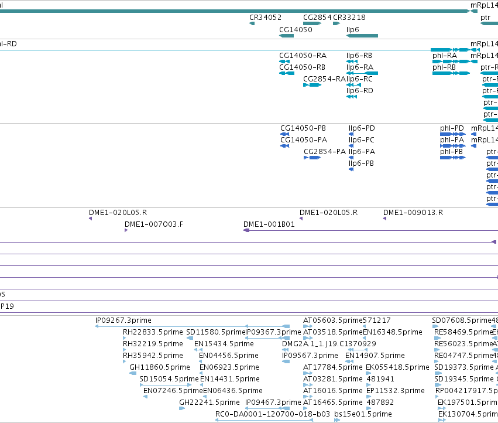Select the phl-PD protein glyph

point(452,134)
